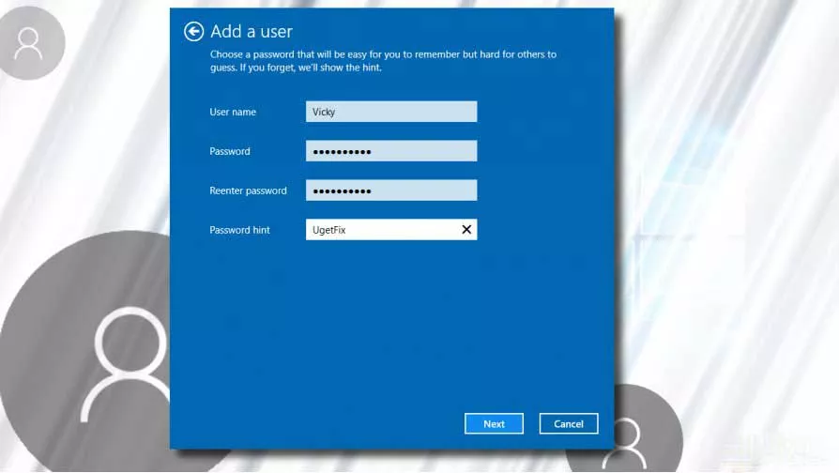The width and height of the screenshot is (839, 473).
Task: Click the 'User name' label
Action: (233, 112)
